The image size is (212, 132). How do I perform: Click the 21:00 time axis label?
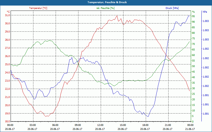pos(168,125)
